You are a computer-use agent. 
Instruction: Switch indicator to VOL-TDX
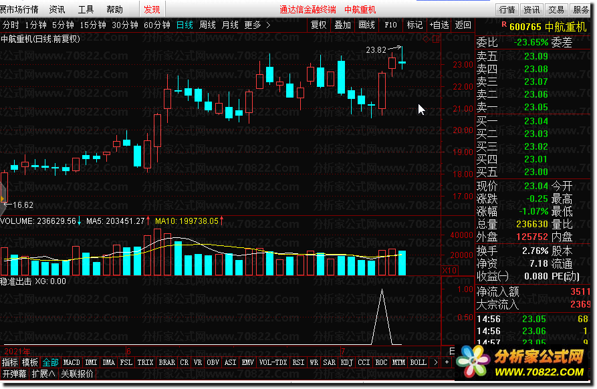(273, 362)
